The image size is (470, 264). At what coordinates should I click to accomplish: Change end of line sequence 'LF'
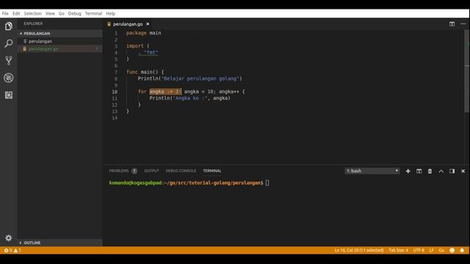click(431, 250)
